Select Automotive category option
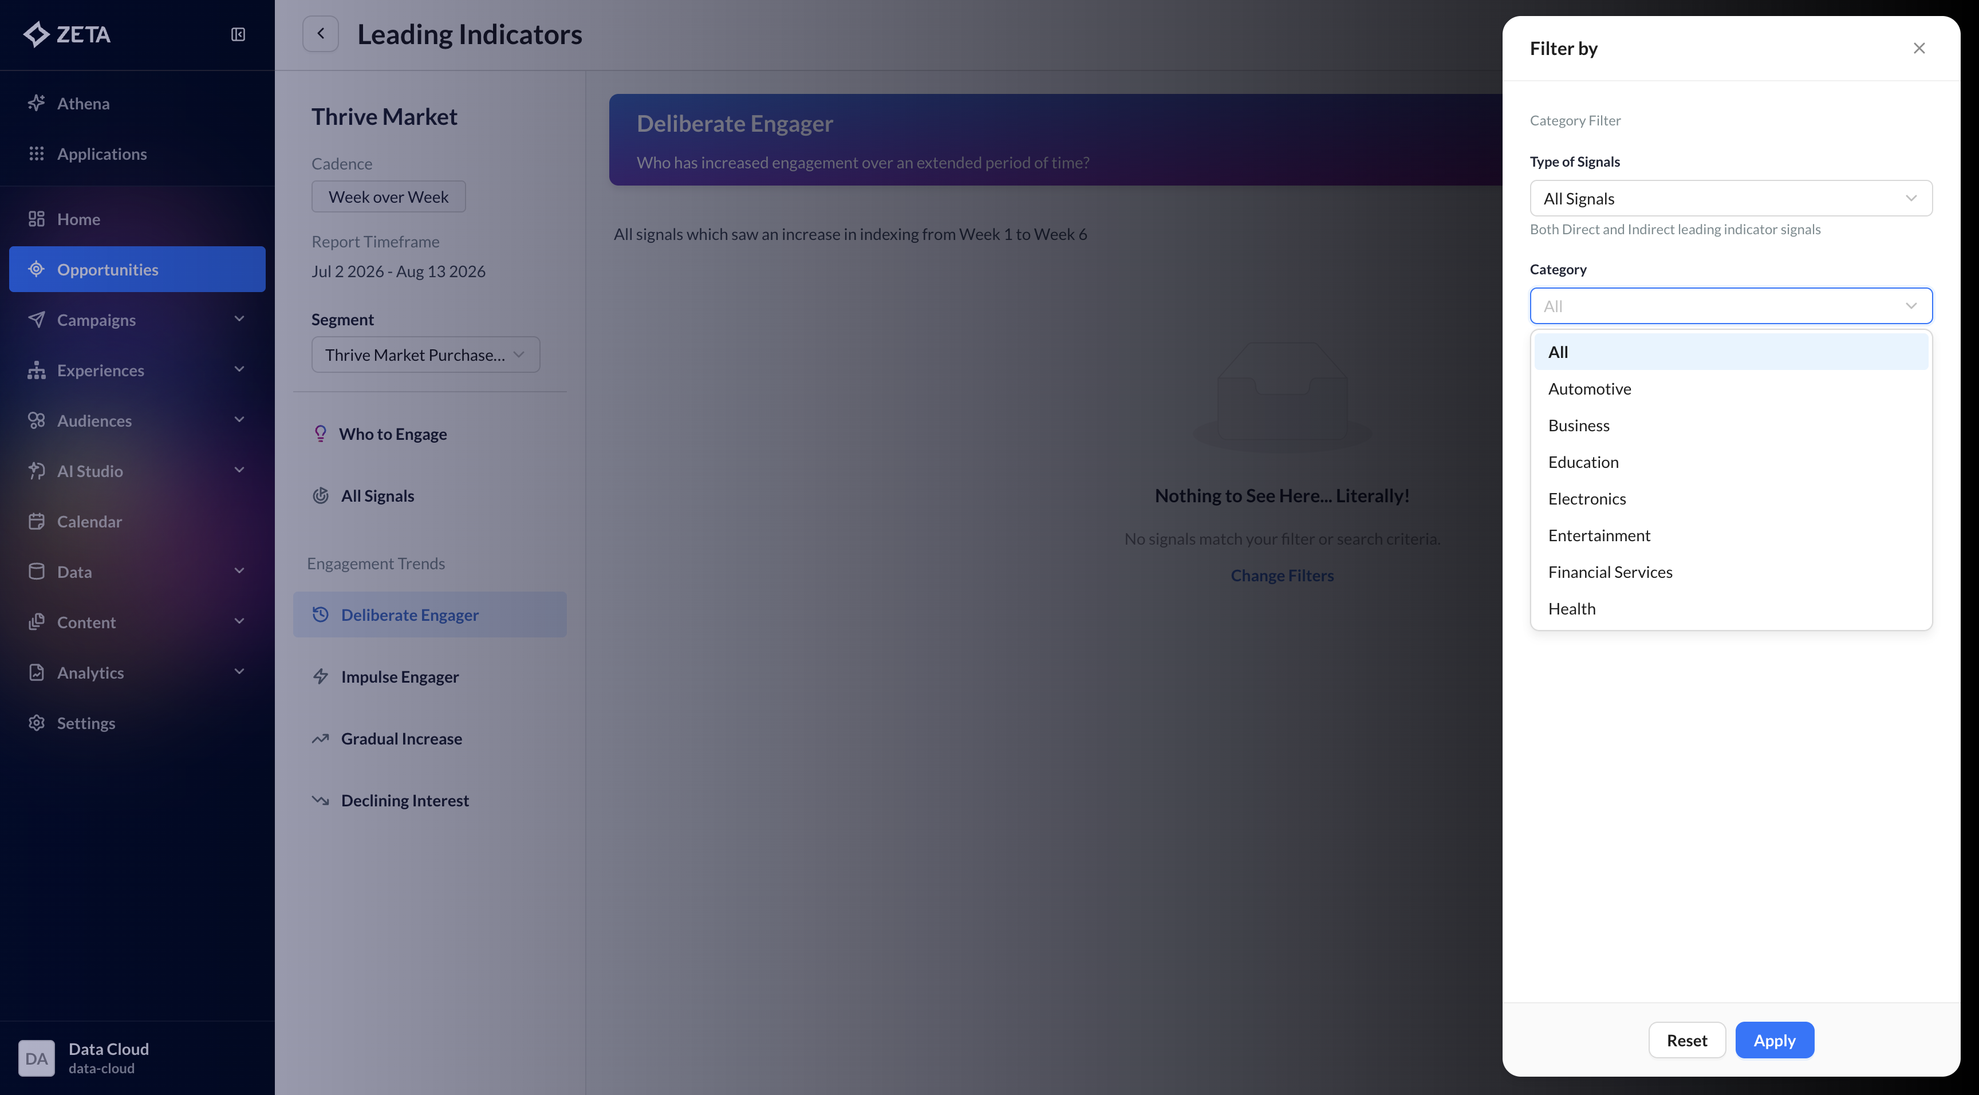This screenshot has height=1095, width=1979. point(1731,389)
